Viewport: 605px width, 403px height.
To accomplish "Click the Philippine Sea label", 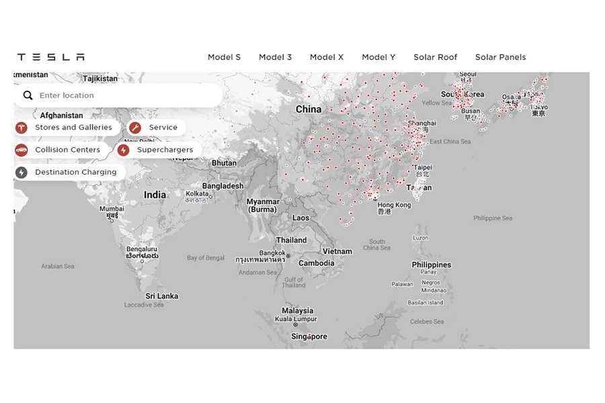I will point(493,218).
